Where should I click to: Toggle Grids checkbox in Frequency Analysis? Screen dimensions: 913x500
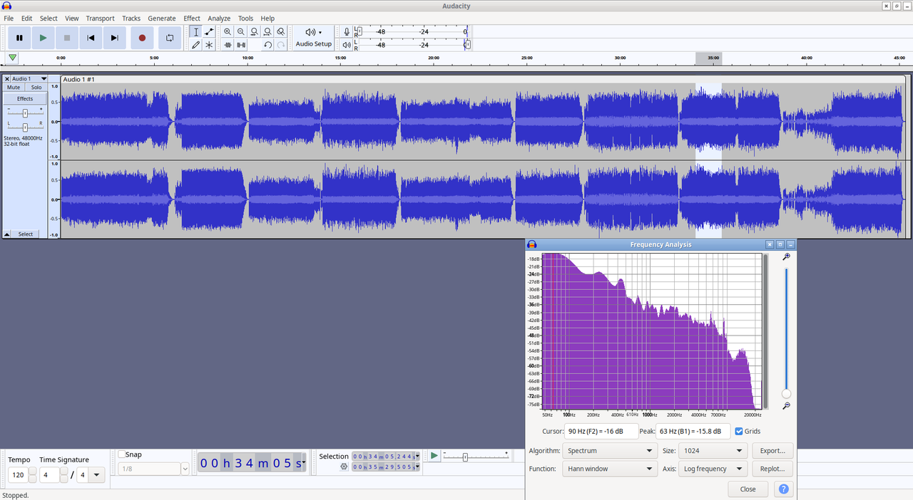(739, 431)
